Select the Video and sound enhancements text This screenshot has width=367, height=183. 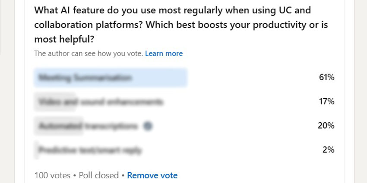click(101, 102)
